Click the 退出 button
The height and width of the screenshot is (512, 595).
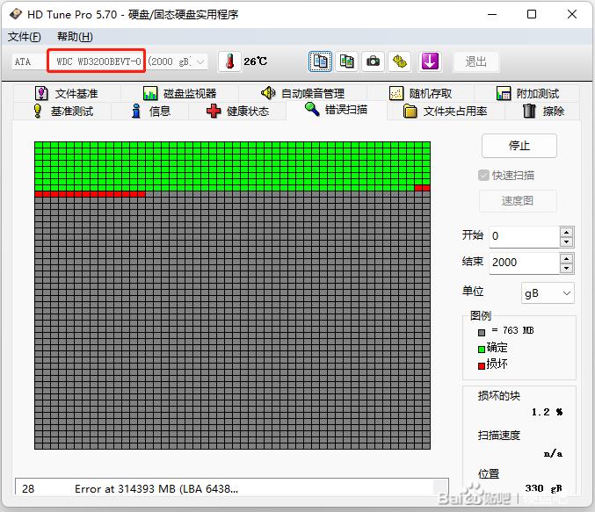[475, 61]
